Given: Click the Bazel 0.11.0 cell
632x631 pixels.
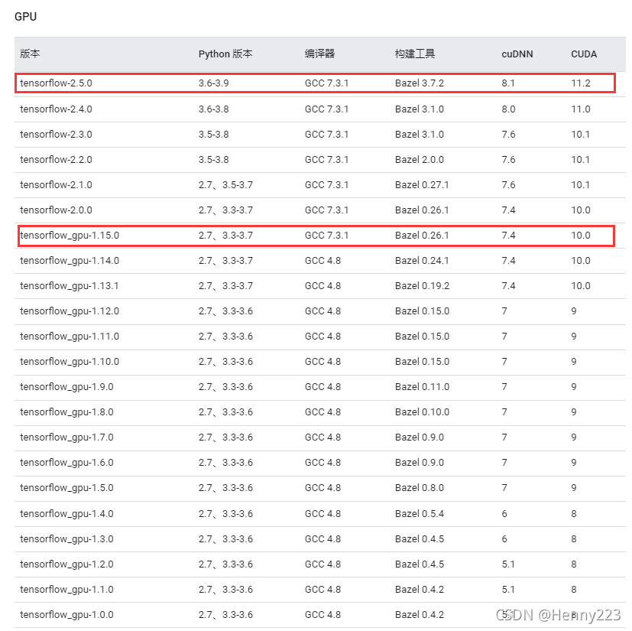Looking at the screenshot, I should (x=422, y=387).
